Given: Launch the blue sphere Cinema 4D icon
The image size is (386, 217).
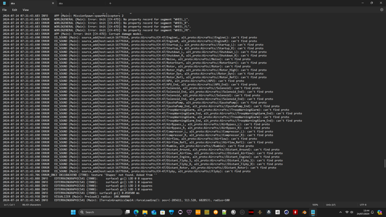Looking at the screenshot, I should click(x=286, y=212).
